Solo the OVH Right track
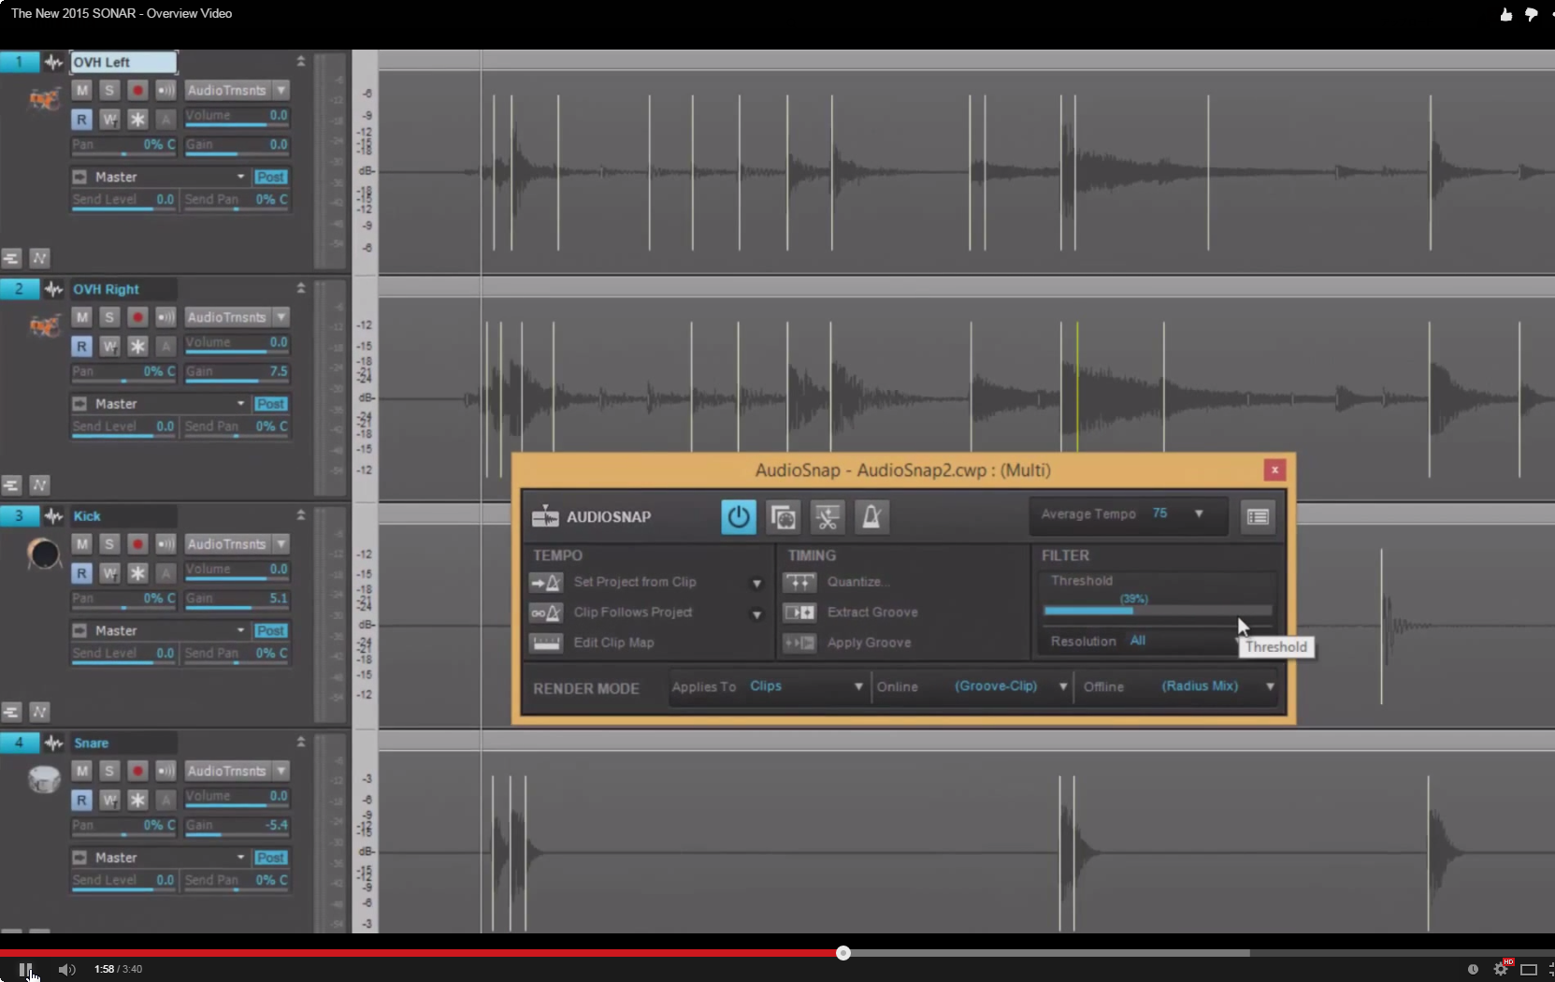Viewport: 1555px width, 982px height. click(x=109, y=317)
